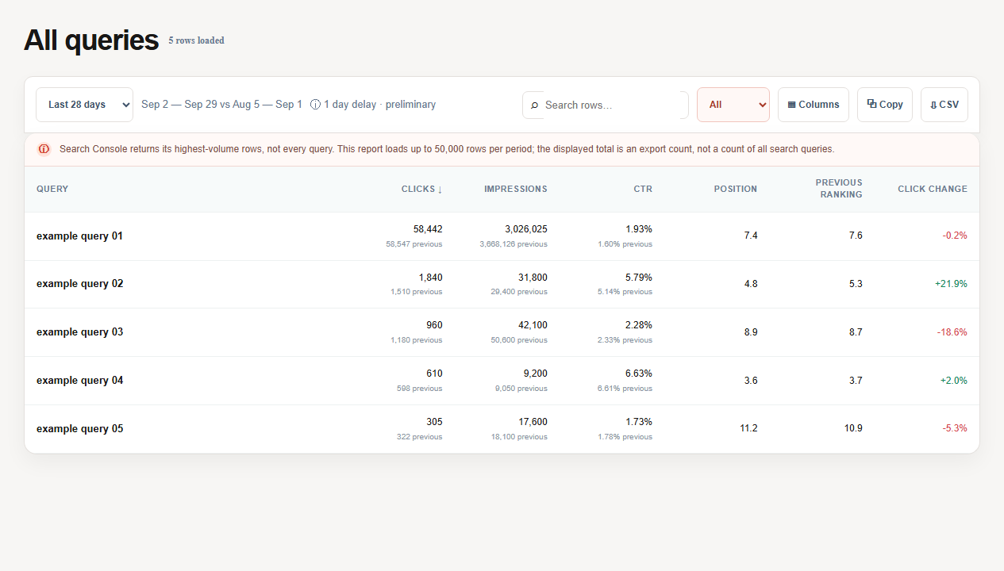Image resolution: width=1004 pixels, height=571 pixels.
Task: Sort by the CTR column header
Action: pos(643,189)
